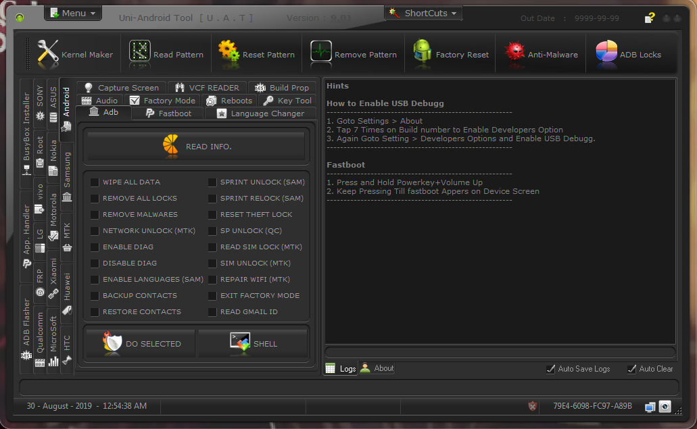Expand the Menu dropdown
697x429 pixels.
(x=73, y=14)
